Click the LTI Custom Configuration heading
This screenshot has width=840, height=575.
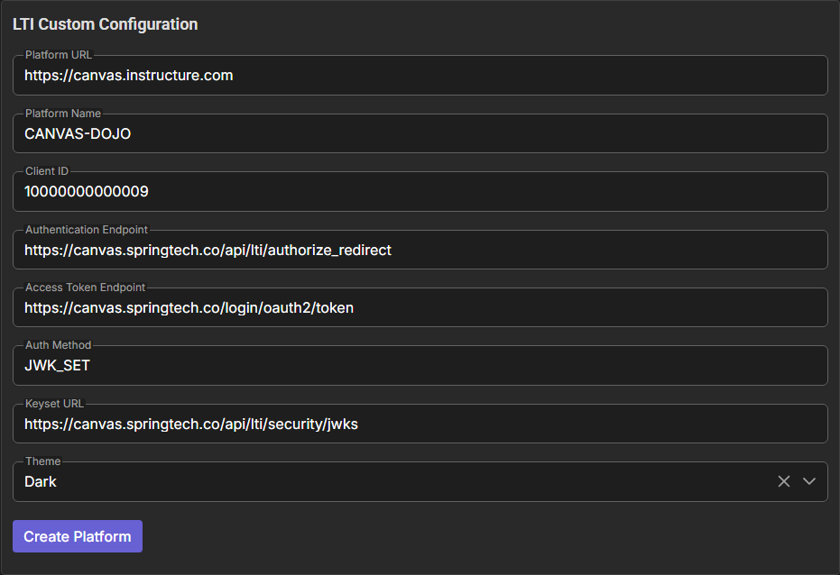coord(105,24)
